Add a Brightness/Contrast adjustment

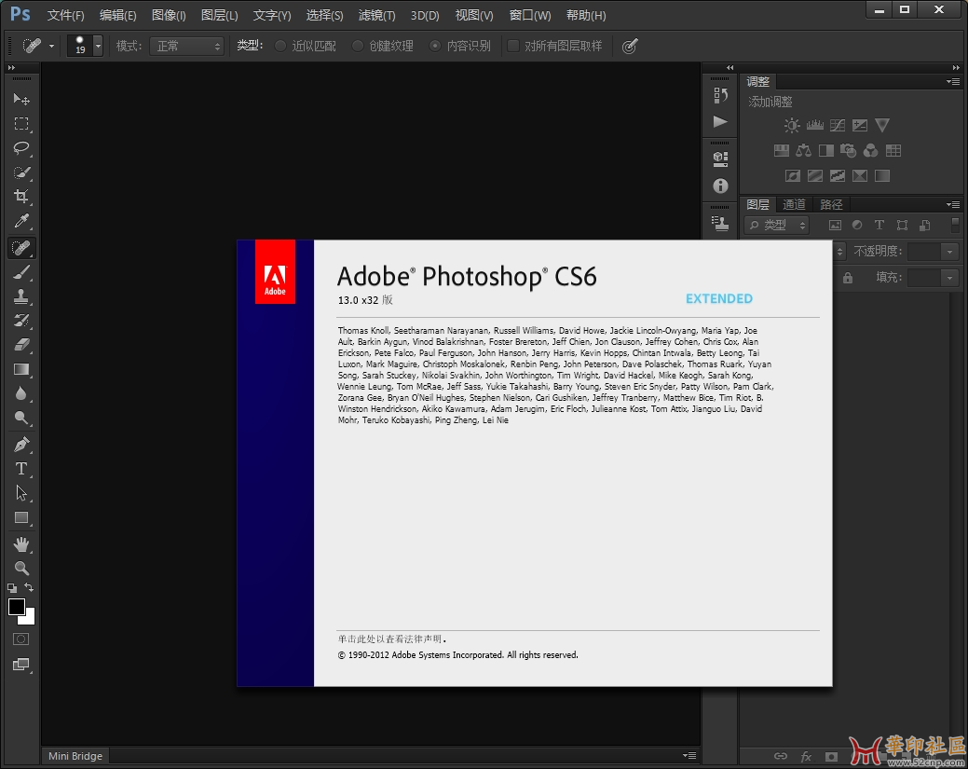(792, 126)
